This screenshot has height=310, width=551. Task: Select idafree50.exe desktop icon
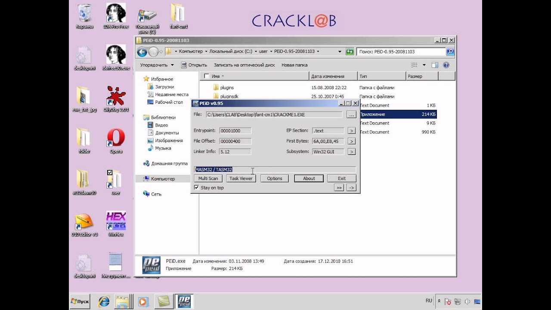pyautogui.click(x=116, y=58)
